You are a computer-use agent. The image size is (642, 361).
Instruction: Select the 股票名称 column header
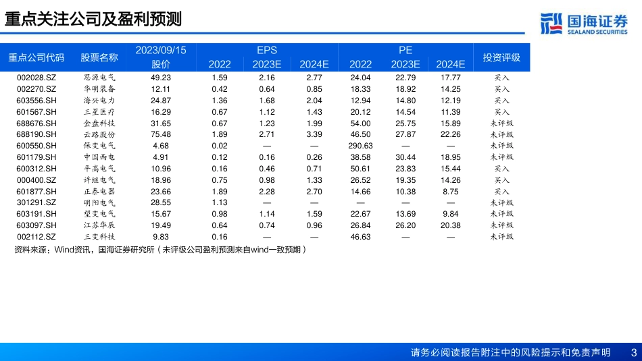99,57
